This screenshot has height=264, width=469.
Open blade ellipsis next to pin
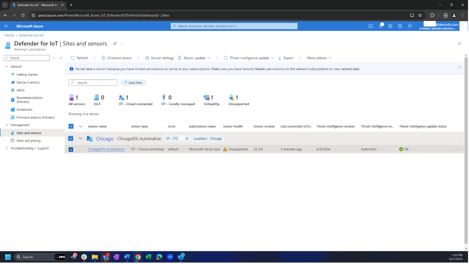tap(123, 44)
